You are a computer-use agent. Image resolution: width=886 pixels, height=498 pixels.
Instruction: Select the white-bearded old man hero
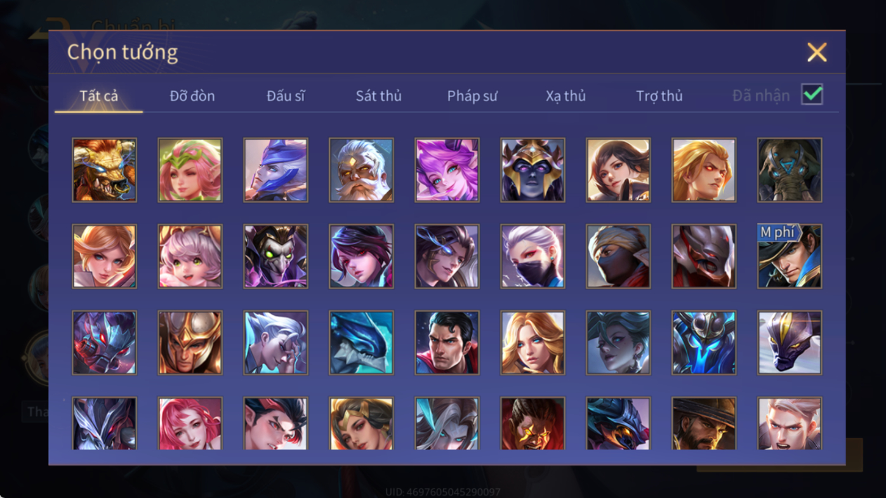tap(361, 170)
